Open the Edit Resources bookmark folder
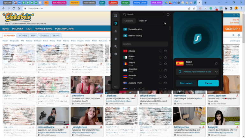The height and width of the screenshot is (138, 245). tap(59, 3)
